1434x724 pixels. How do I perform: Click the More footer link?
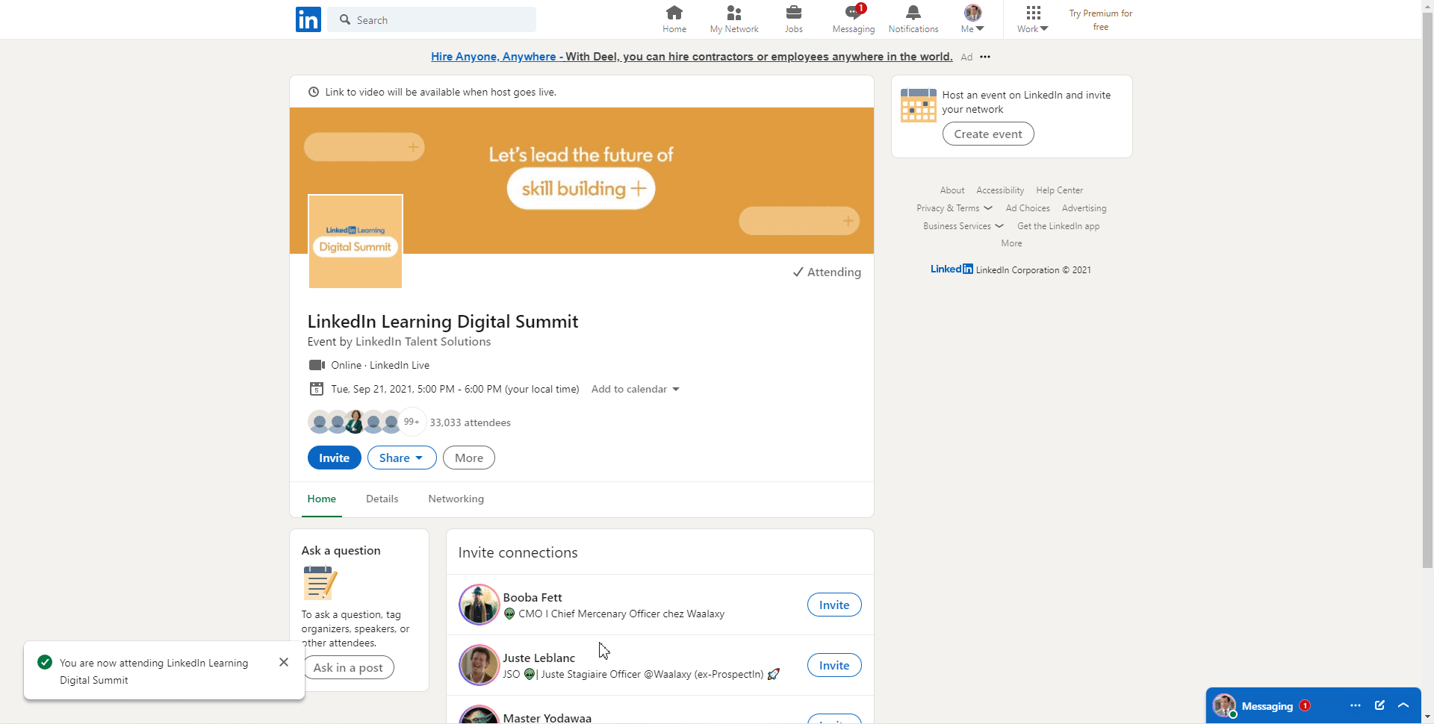(1011, 243)
